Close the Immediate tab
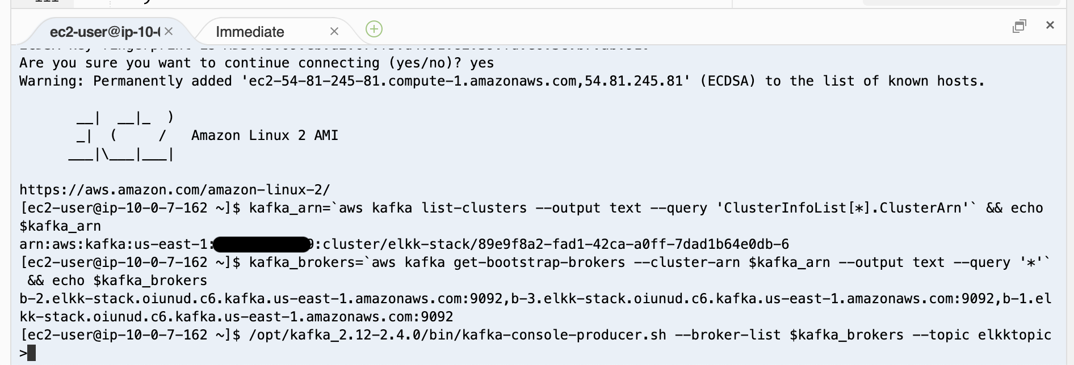1074x365 pixels. pos(334,31)
